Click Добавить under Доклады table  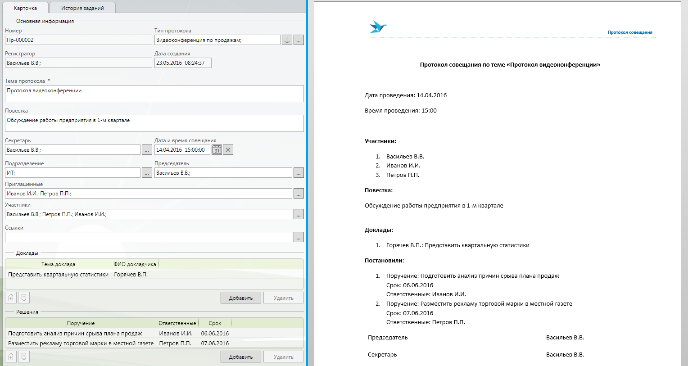coord(240,298)
